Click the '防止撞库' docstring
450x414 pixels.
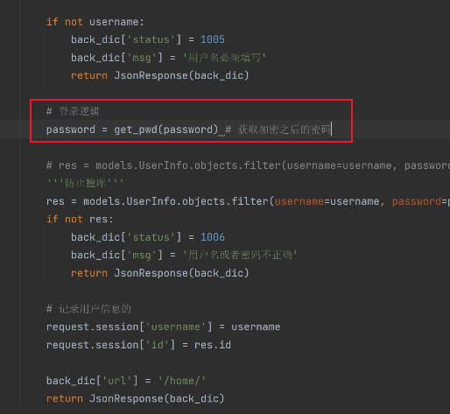(85, 183)
